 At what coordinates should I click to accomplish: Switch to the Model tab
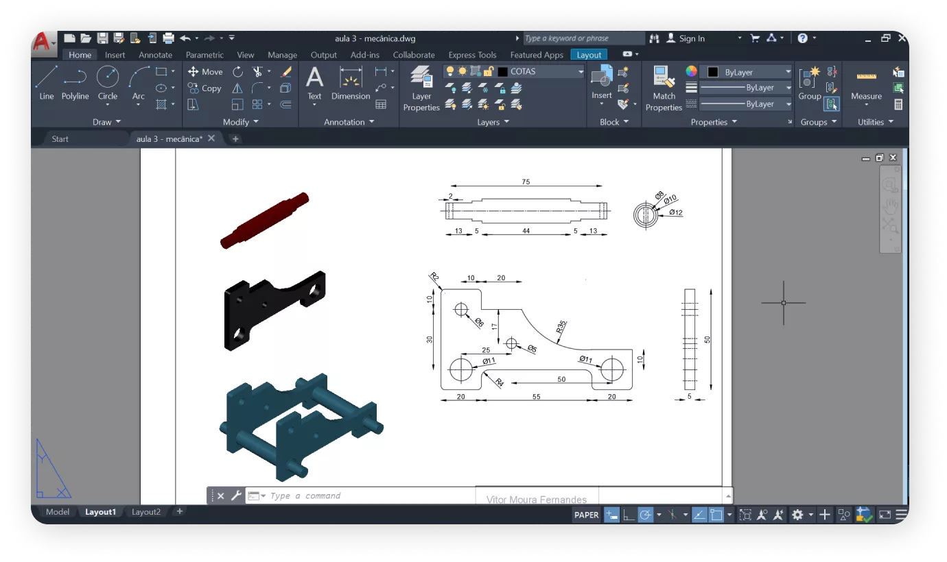(58, 512)
